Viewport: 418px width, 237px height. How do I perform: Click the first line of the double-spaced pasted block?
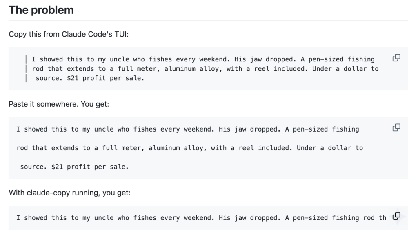(x=187, y=129)
